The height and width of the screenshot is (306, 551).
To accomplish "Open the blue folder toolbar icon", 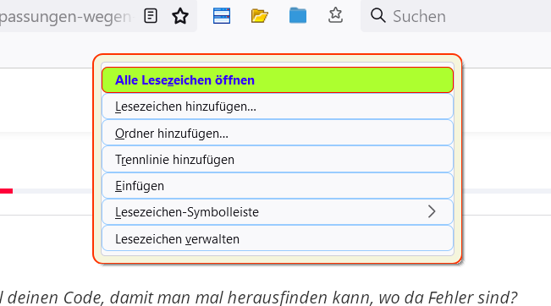I will [x=298, y=15].
